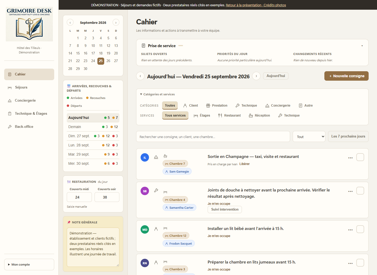
Task: Select the Technique category filter
Action: point(246,106)
